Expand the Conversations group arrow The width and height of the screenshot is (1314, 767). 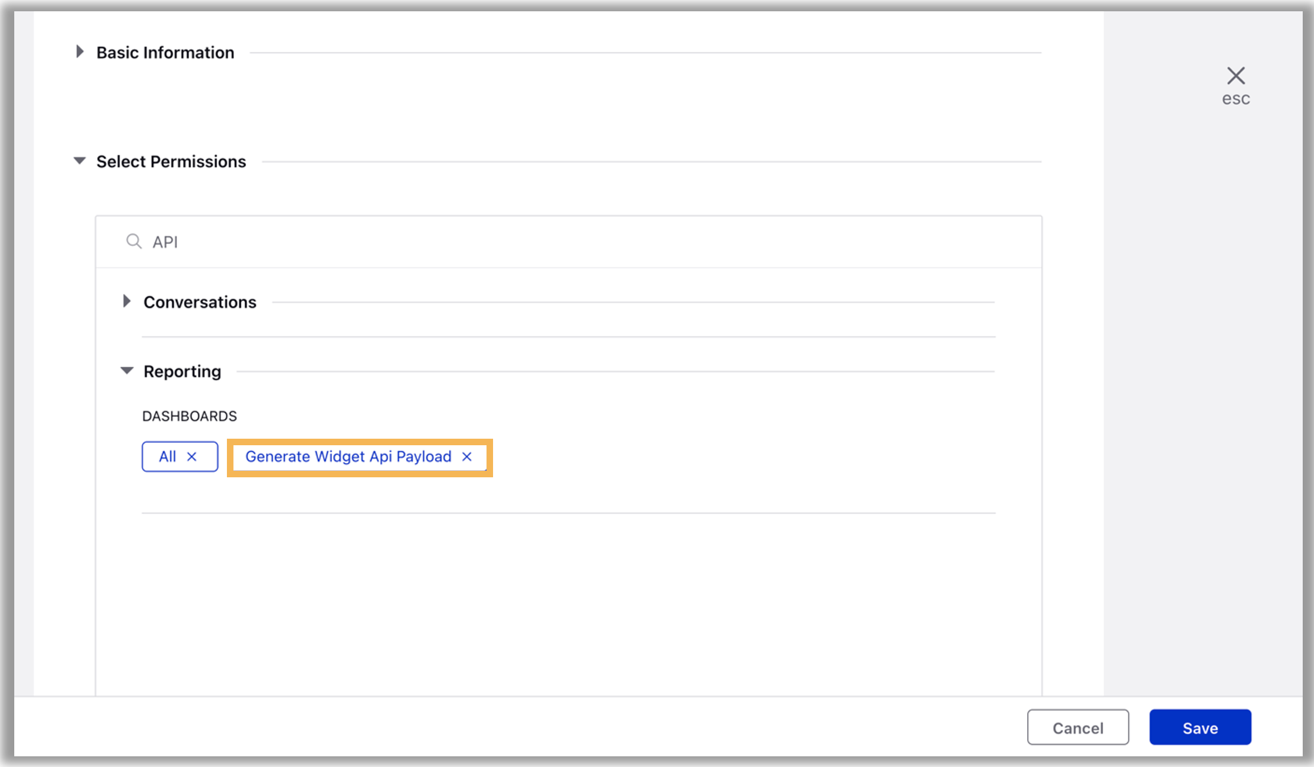127,302
